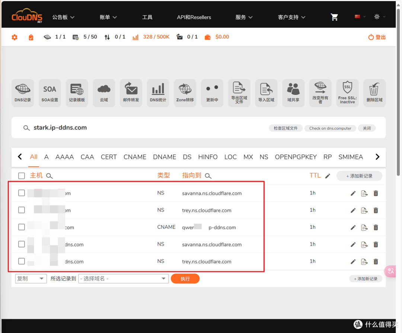This screenshot has height=333, width=402.
Task: Expand the 公告板 menu
Action: pyautogui.click(x=63, y=17)
